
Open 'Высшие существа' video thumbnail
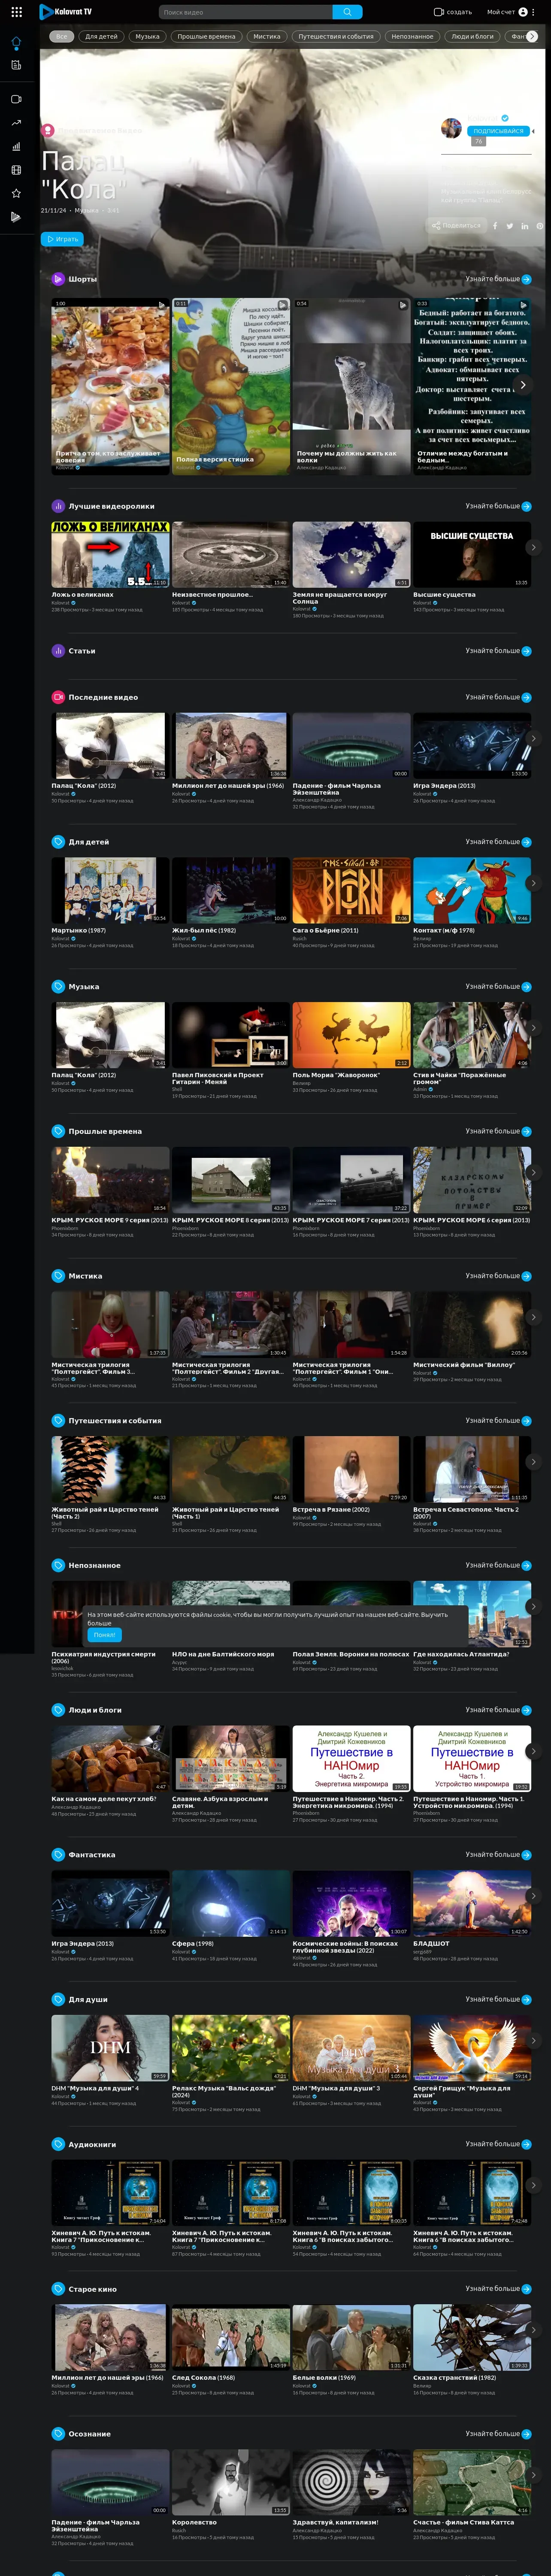point(472,554)
